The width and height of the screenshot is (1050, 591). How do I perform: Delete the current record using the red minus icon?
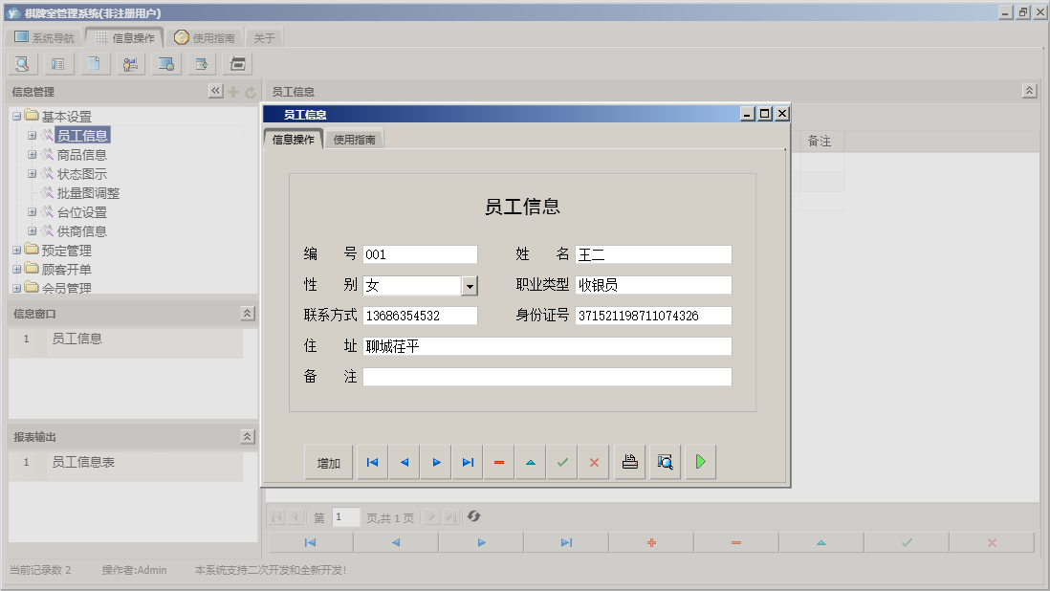[x=498, y=461]
